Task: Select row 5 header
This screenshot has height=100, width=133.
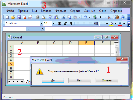Action: click(11, 64)
